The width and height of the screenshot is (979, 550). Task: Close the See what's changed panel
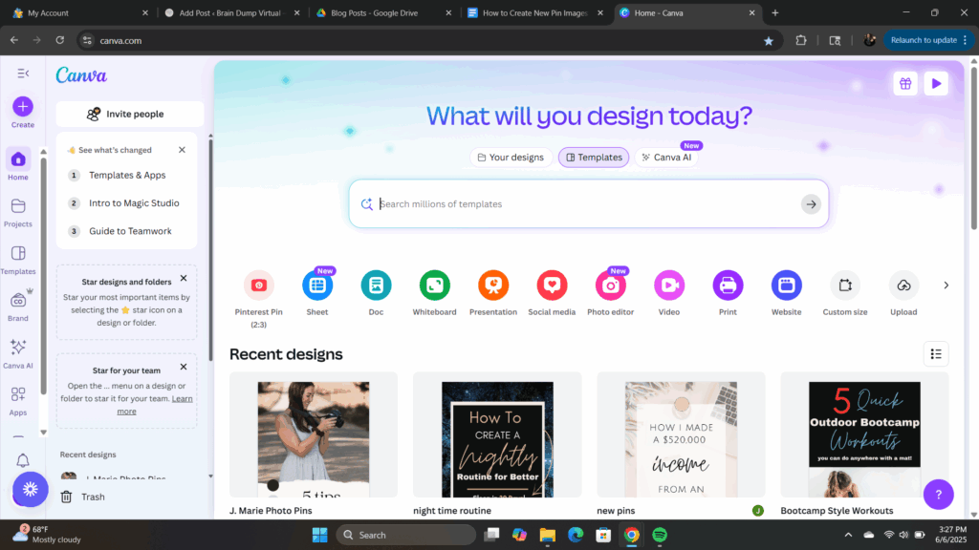point(182,150)
